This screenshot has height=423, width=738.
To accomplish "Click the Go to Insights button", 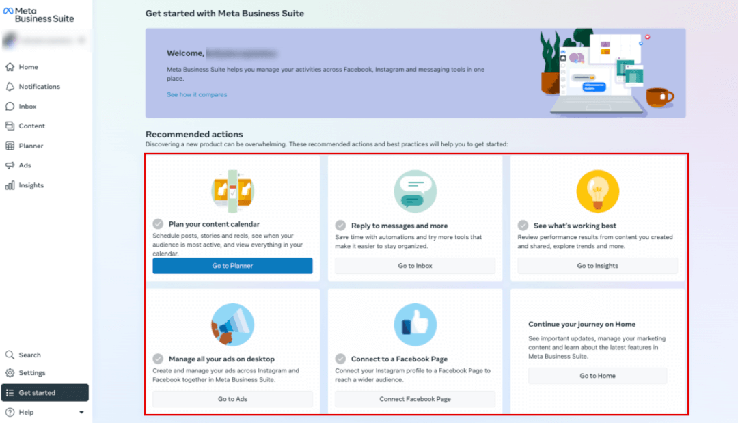I will 598,266.
